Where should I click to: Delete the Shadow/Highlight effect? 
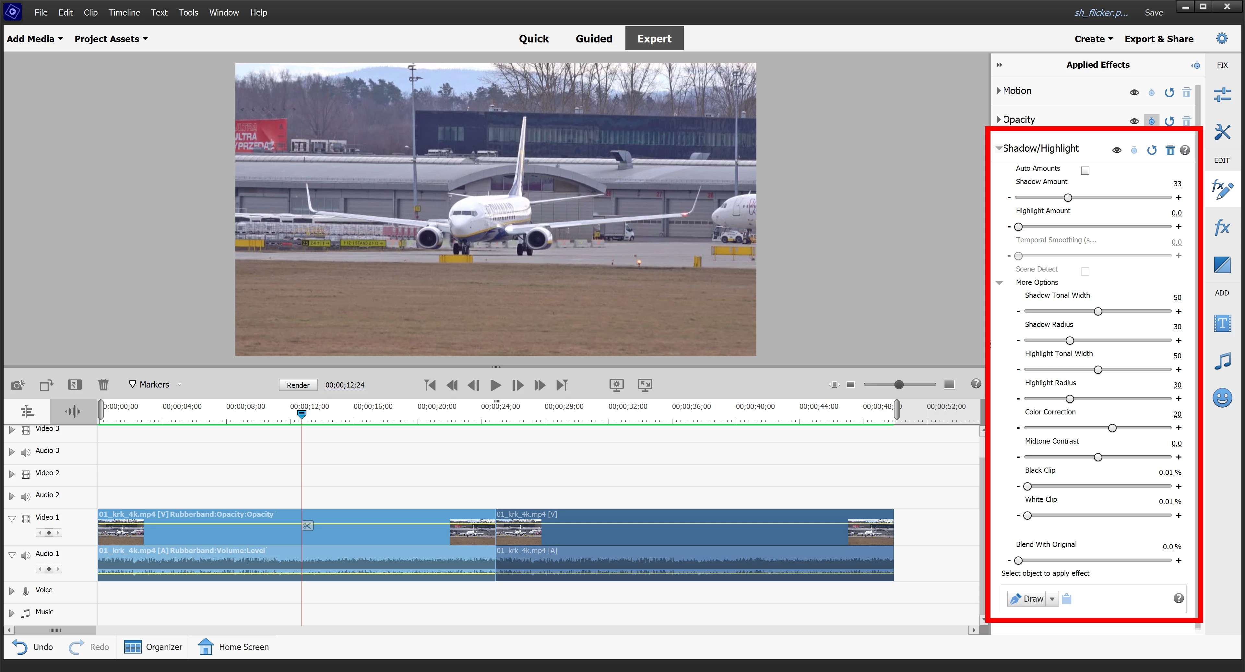point(1170,150)
